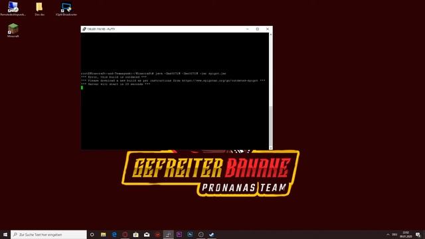Open File Explorer from the taskbar
425x239 pixels.
pyautogui.click(x=104, y=234)
